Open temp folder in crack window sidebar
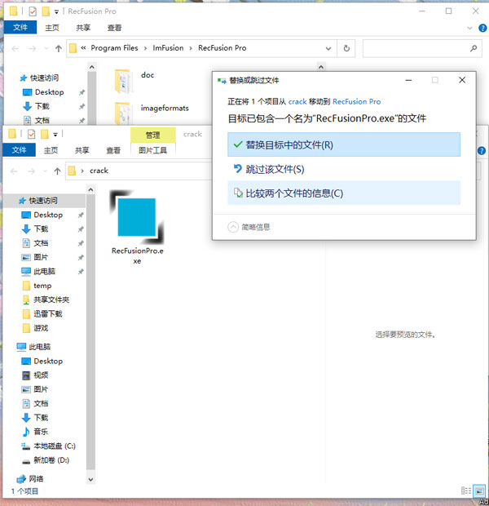Screen dimensions: 489x506 pos(42,286)
